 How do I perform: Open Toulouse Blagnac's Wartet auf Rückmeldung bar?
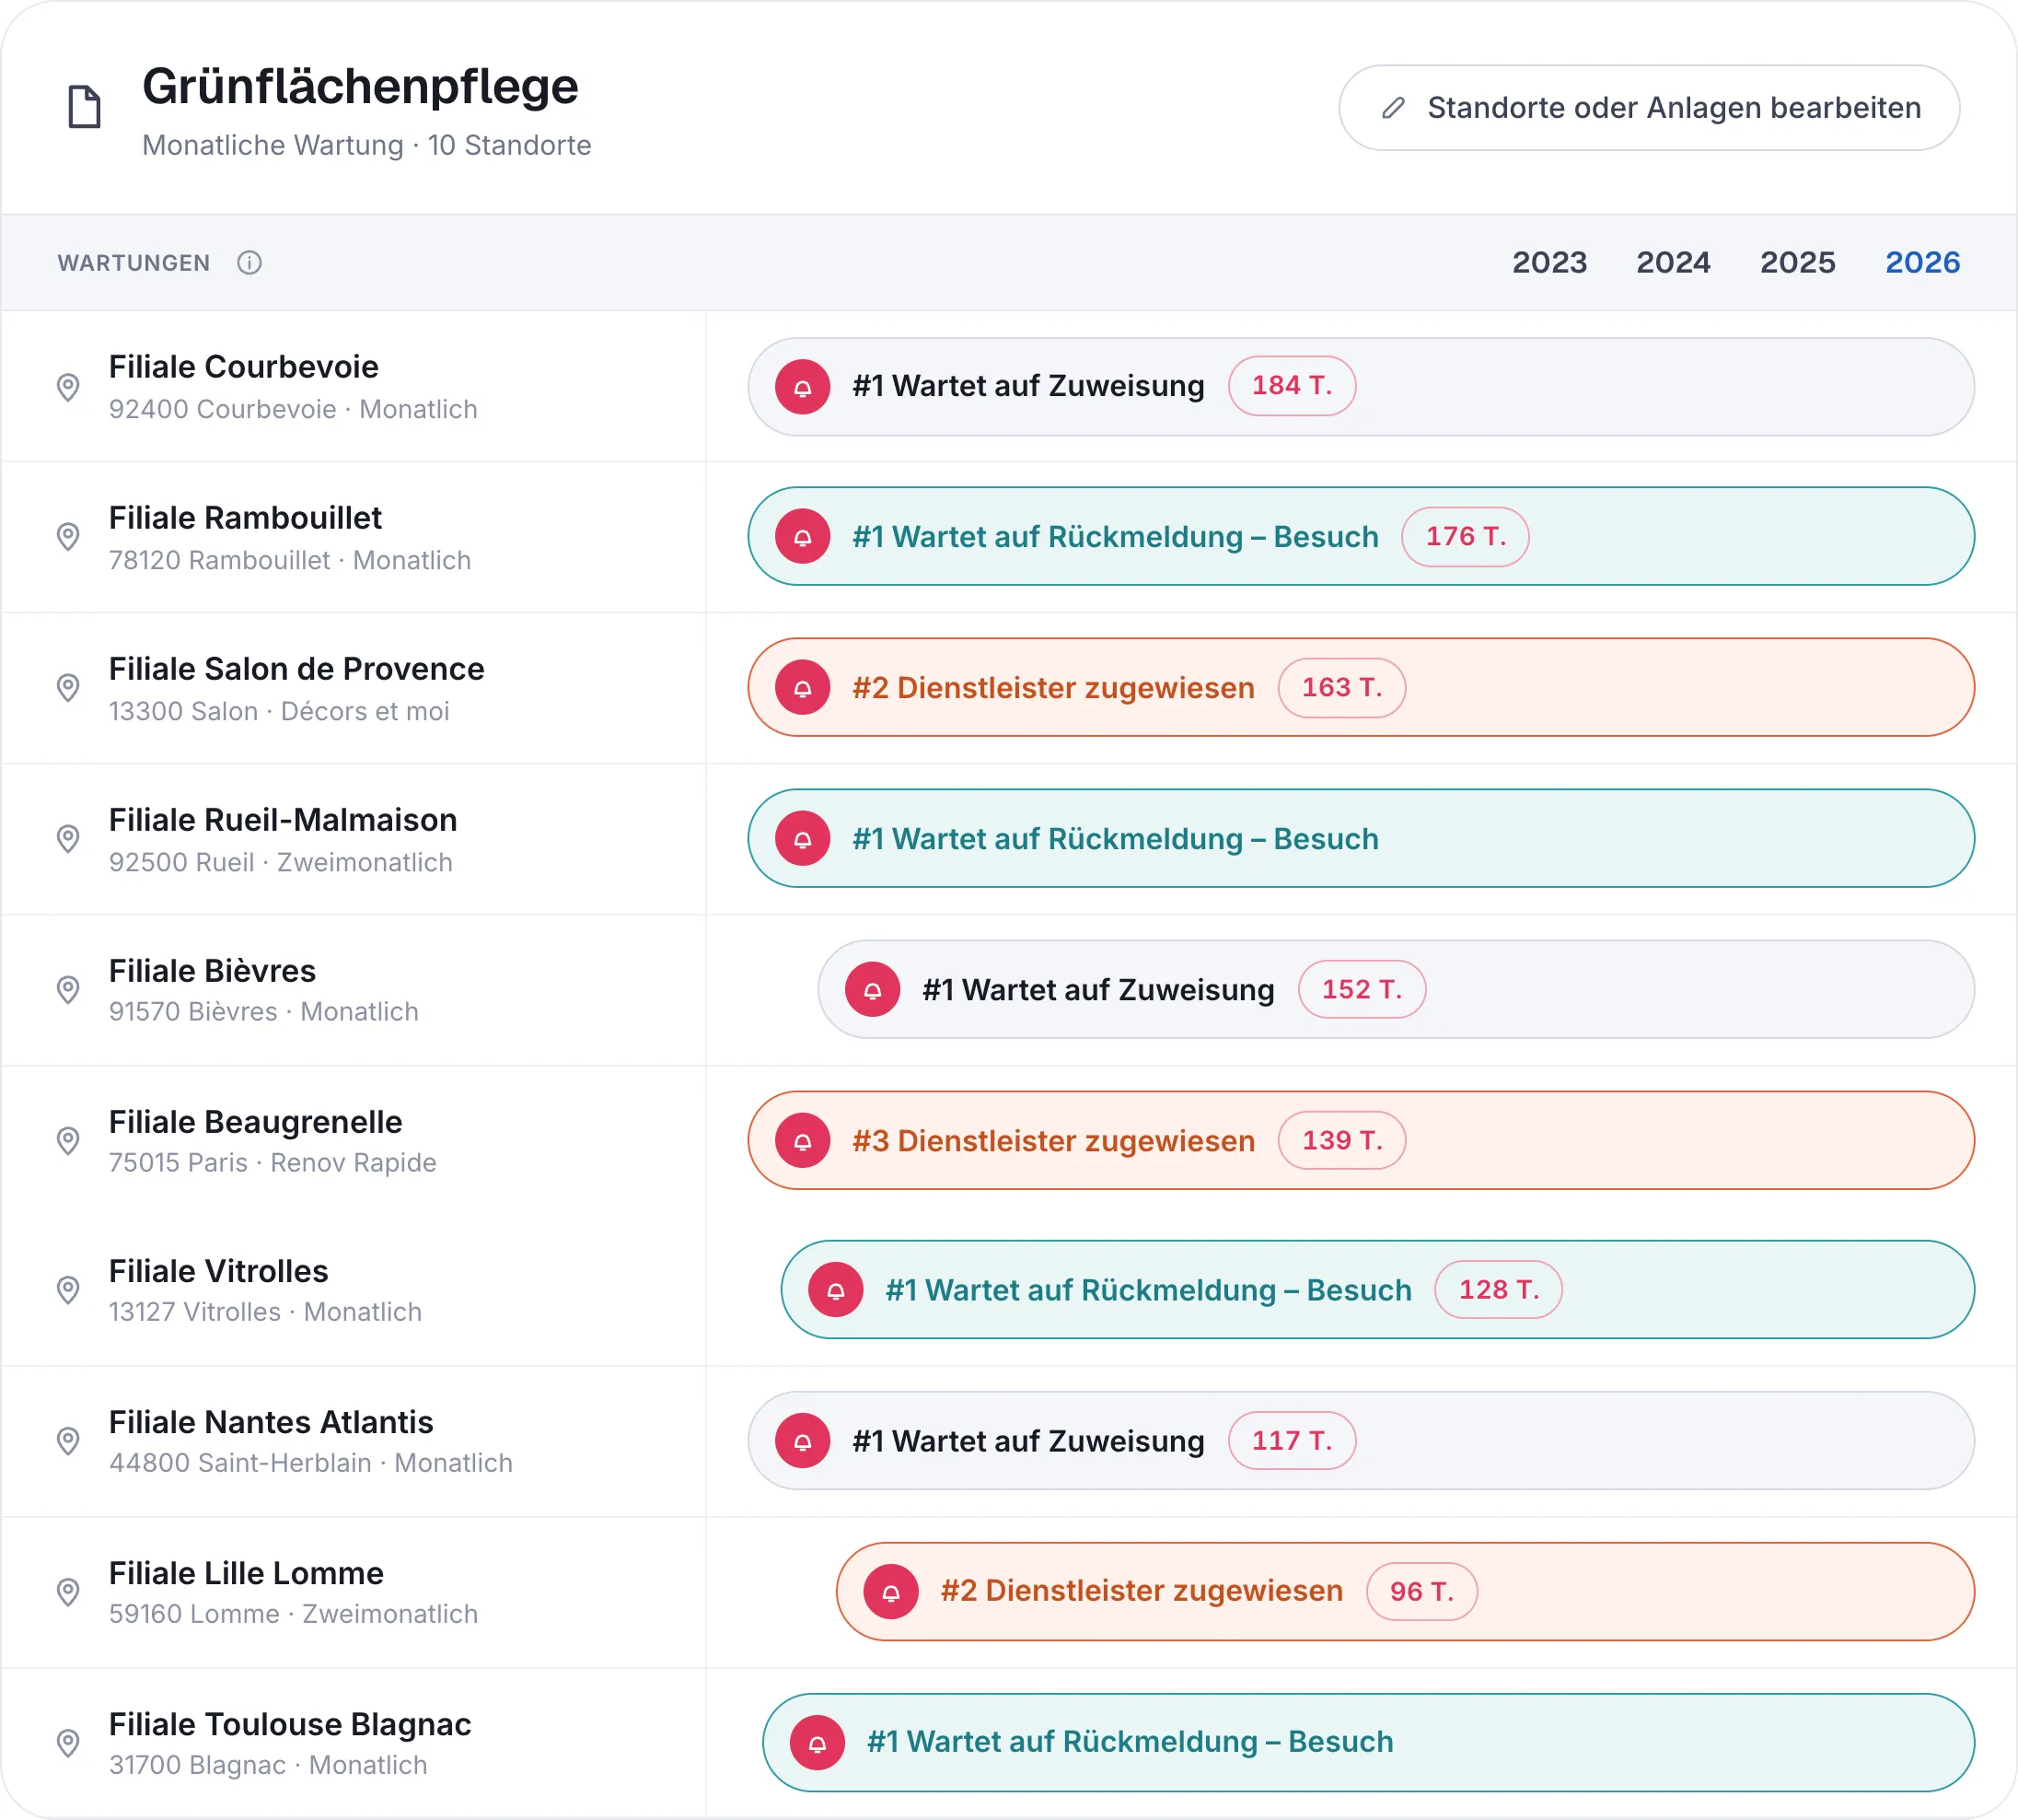pos(1368,1744)
